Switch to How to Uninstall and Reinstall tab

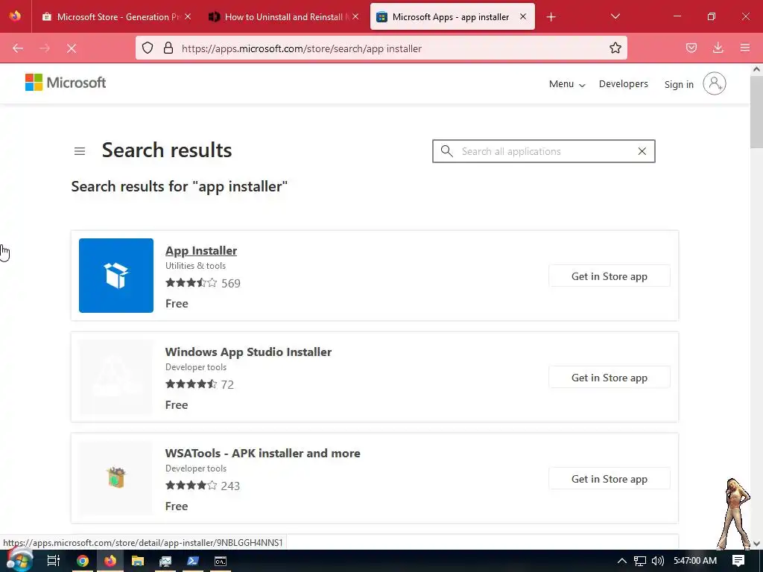point(284,16)
